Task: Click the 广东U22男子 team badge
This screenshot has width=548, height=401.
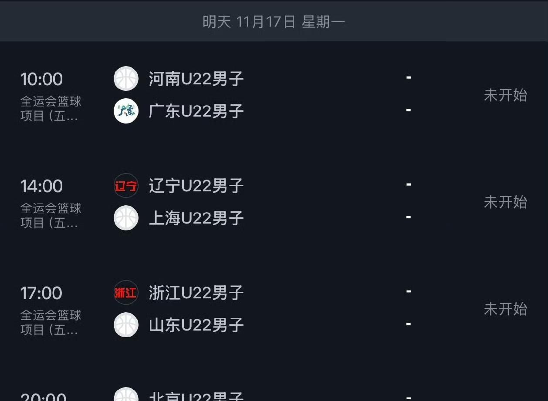Action: tap(126, 111)
